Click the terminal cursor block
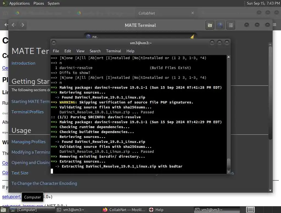Image resolution: width=281 pixels, height=213 pixels. [52, 171]
